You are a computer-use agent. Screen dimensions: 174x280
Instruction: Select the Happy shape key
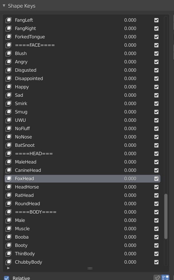click(x=82, y=87)
